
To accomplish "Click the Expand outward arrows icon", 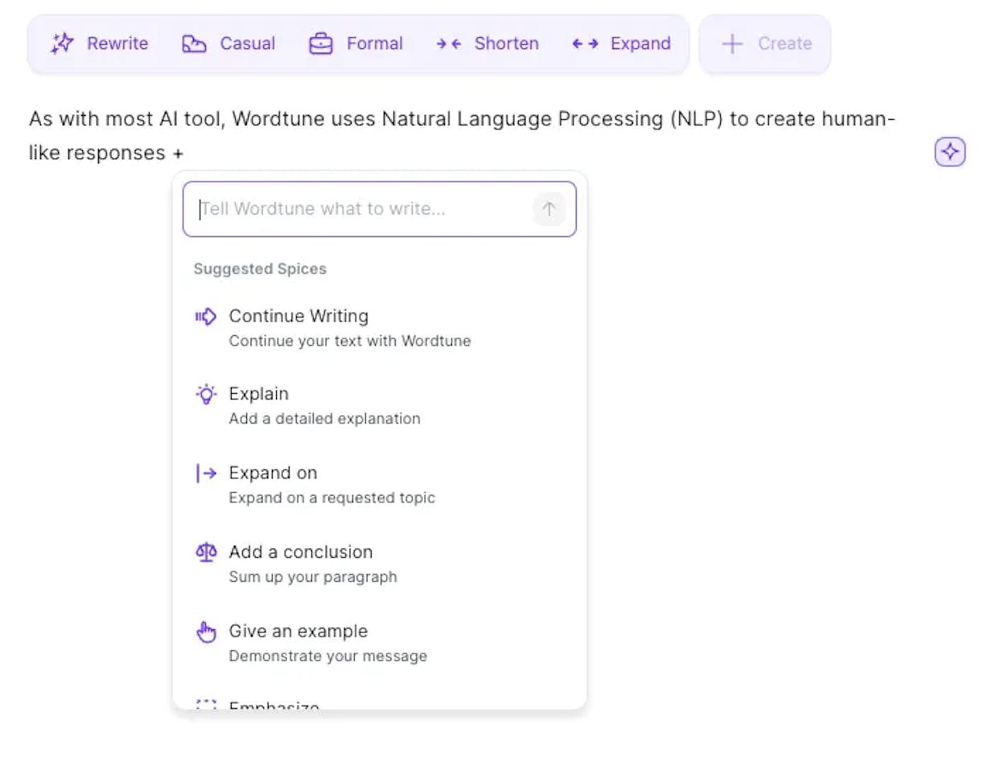I will tap(585, 43).
